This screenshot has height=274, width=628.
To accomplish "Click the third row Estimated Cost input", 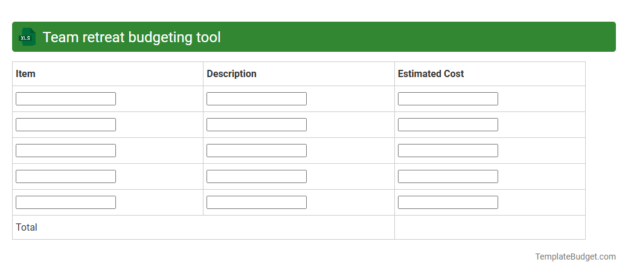I will 448,151.
